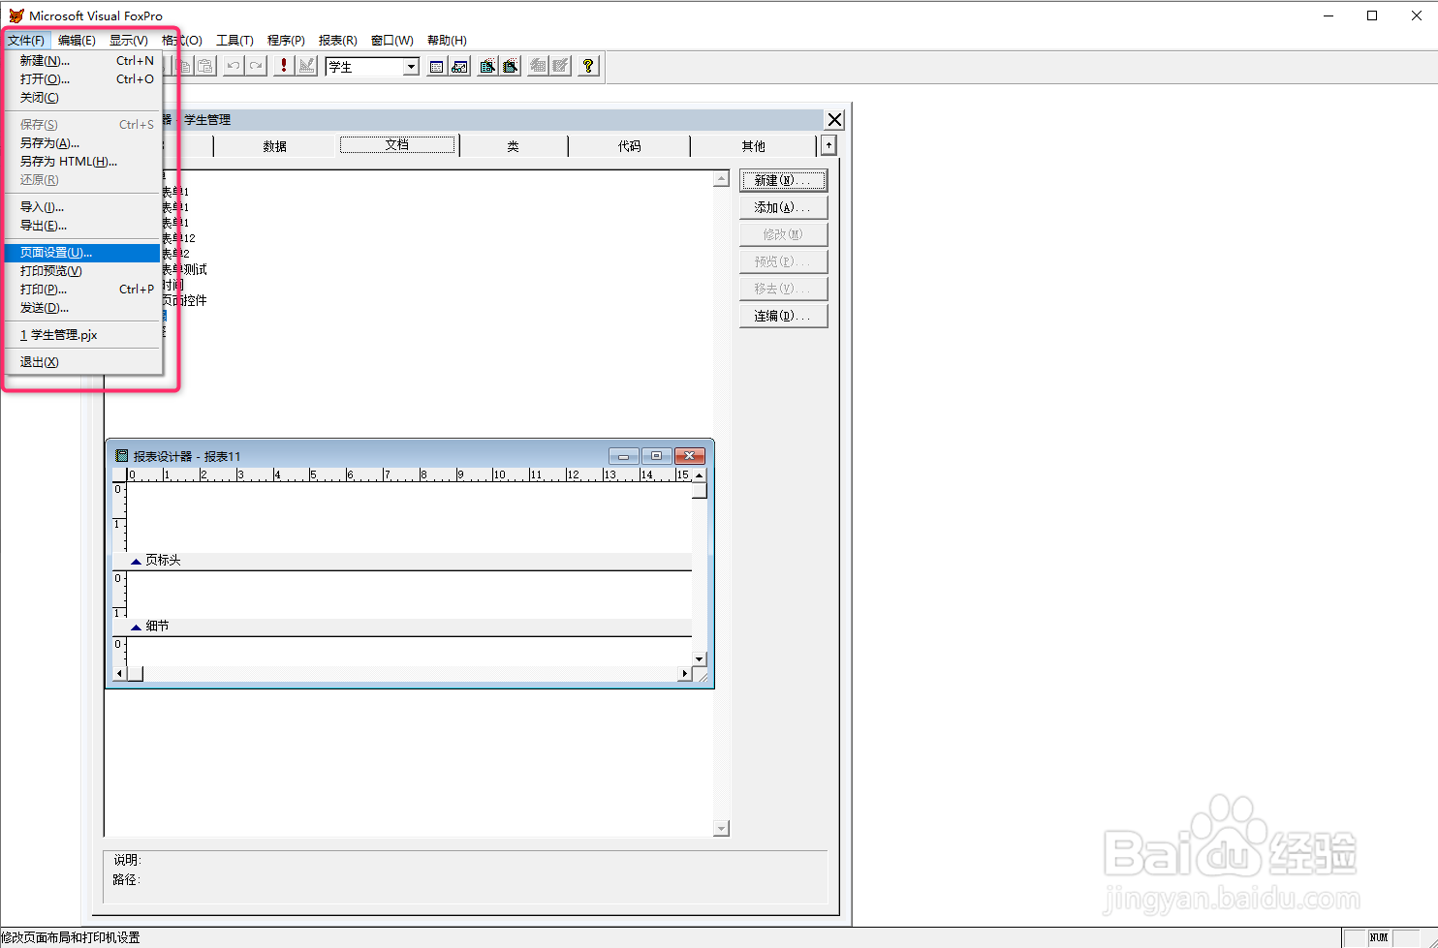
Task: Collapse Project Manager with up-arrow button
Action: point(828,145)
